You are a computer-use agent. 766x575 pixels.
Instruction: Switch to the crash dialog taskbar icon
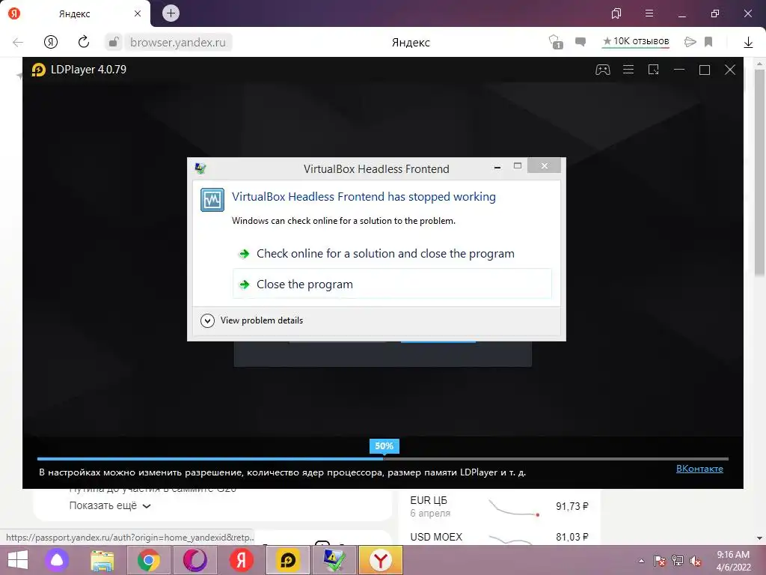click(x=334, y=560)
